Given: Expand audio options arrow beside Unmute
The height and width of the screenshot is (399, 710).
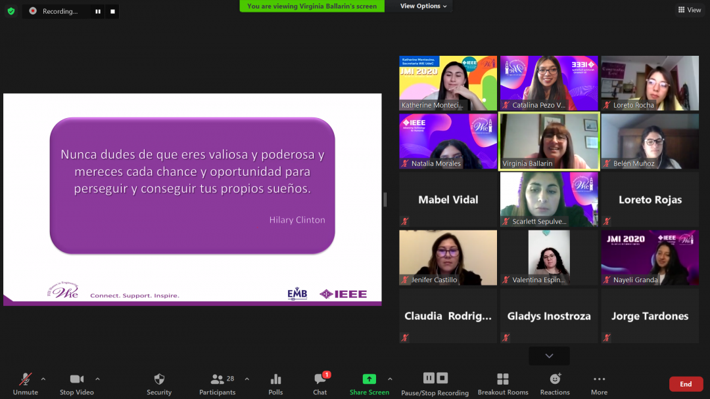Looking at the screenshot, I should point(43,379).
